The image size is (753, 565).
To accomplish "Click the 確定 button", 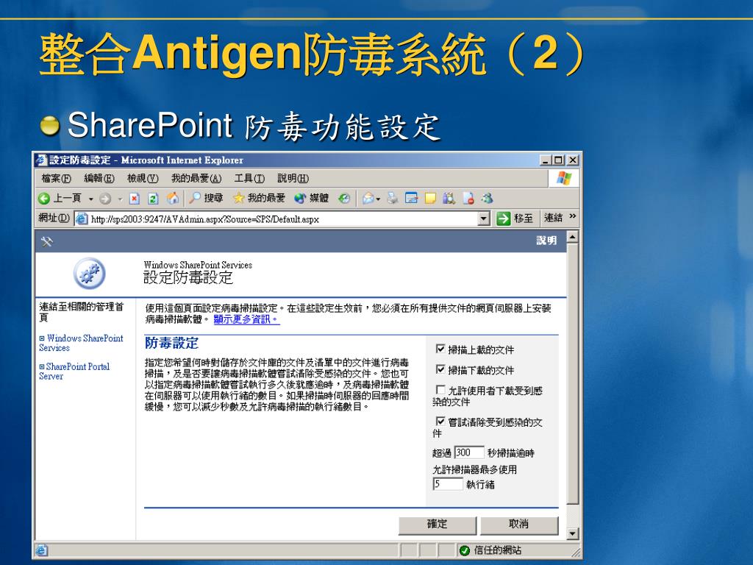I will coord(438,525).
